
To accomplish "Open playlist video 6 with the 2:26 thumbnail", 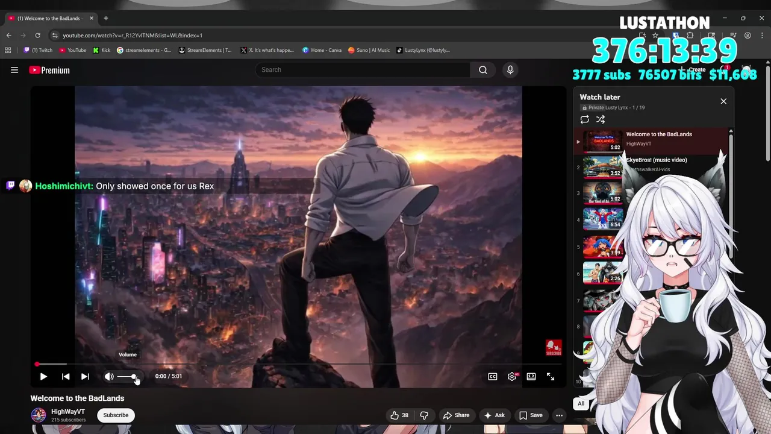I will point(603,273).
